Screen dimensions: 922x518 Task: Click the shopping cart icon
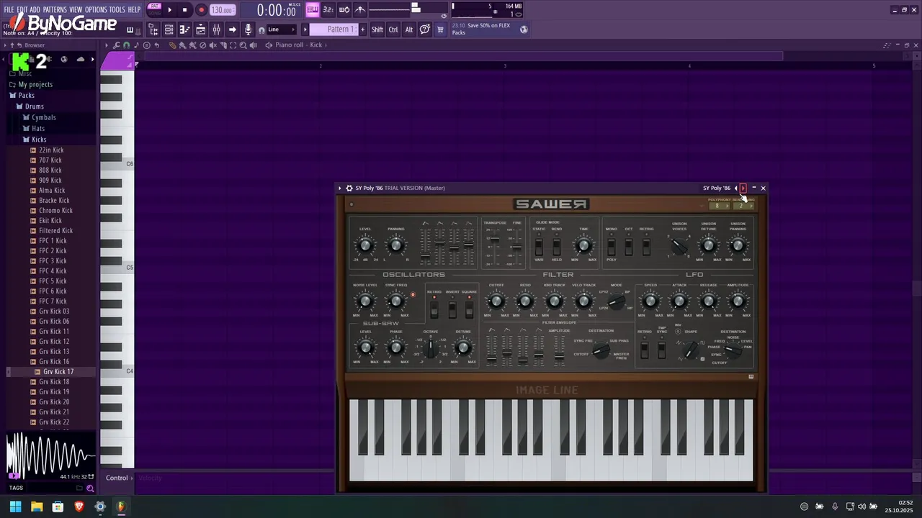click(x=440, y=29)
